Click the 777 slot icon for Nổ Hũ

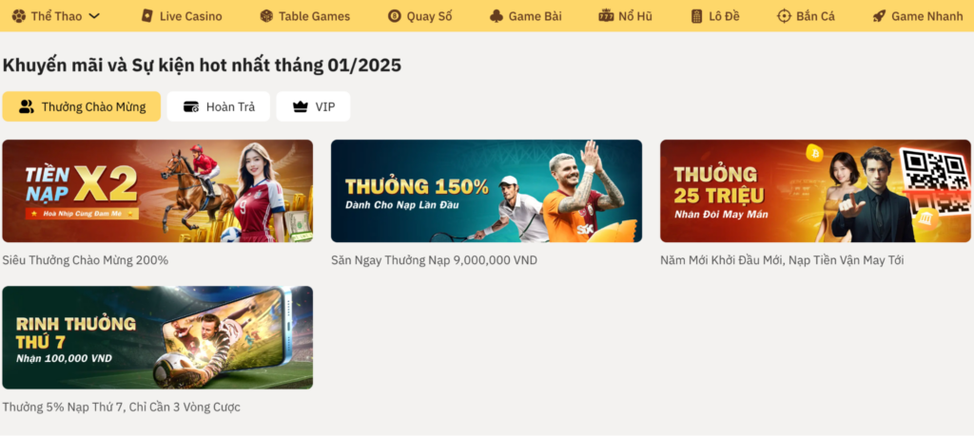click(606, 16)
